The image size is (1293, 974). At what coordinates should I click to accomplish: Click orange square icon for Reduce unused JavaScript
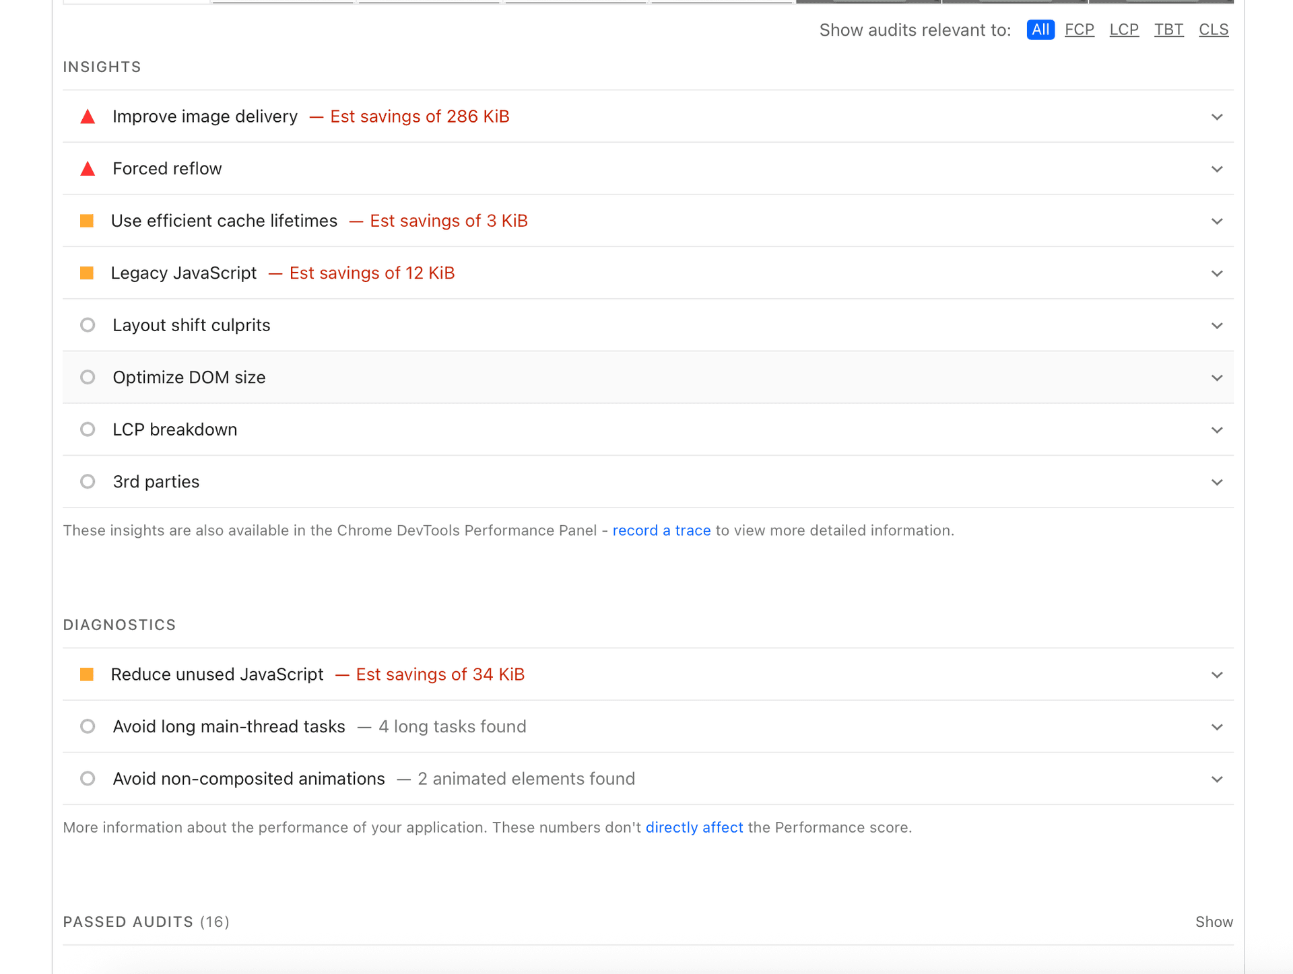(87, 674)
